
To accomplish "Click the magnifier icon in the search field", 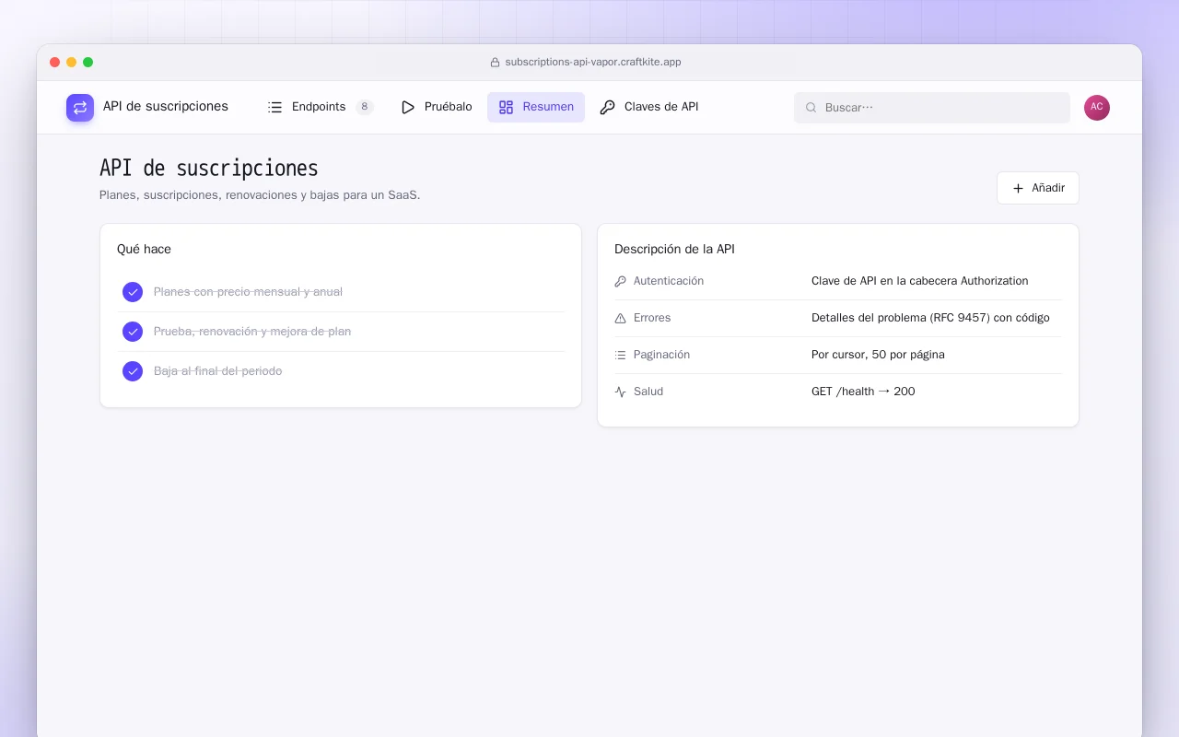I will [x=811, y=108].
